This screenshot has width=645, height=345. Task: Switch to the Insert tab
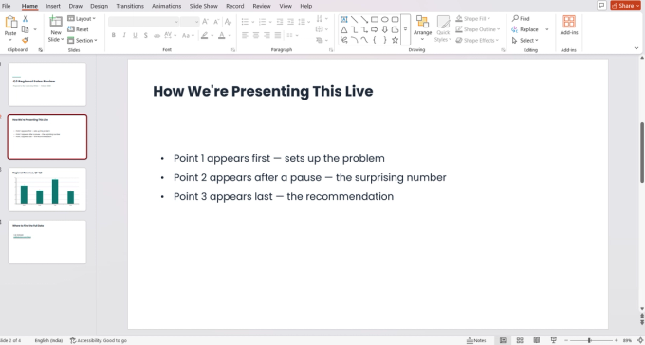53,6
